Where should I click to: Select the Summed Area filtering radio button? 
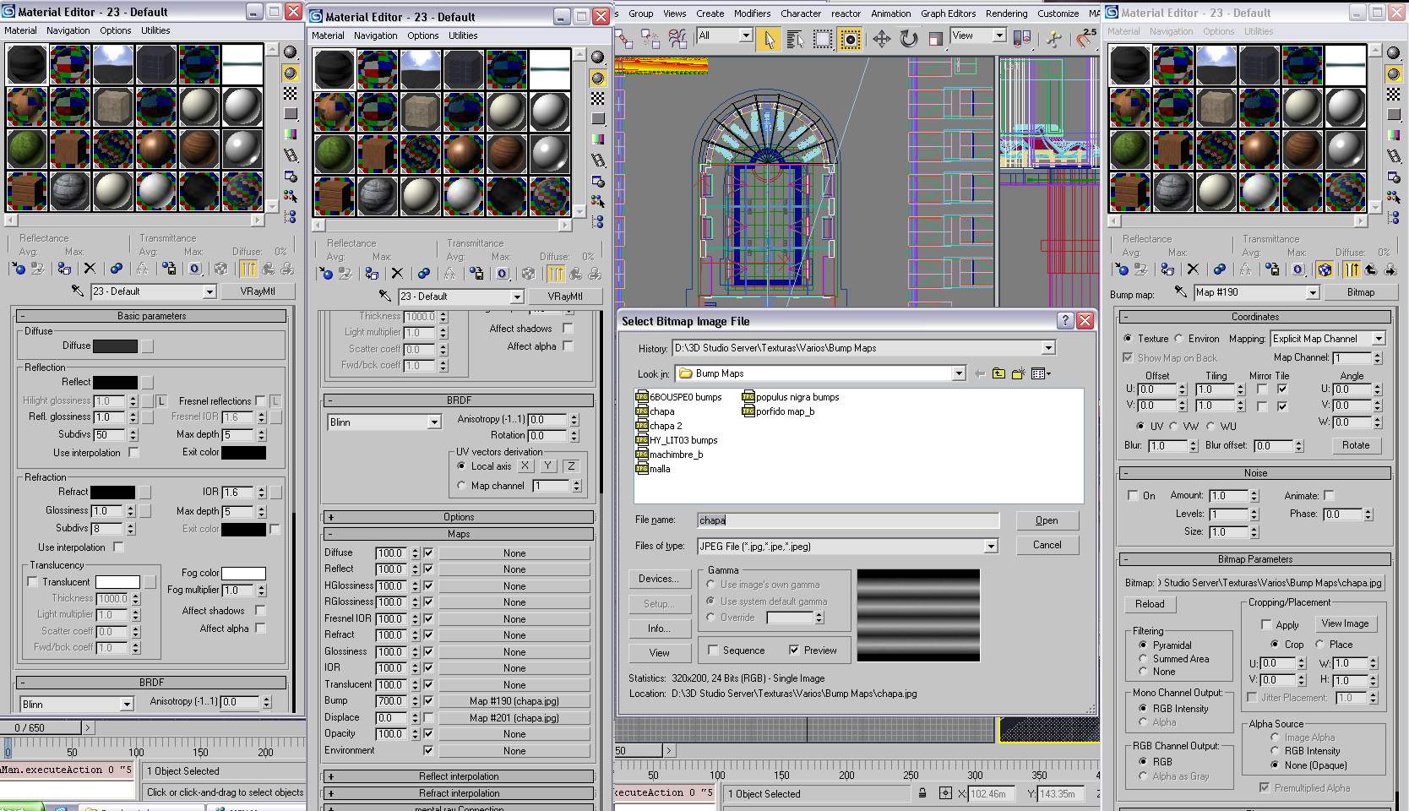(x=1143, y=659)
